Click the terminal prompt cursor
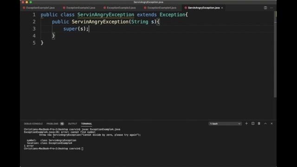 [83, 148]
